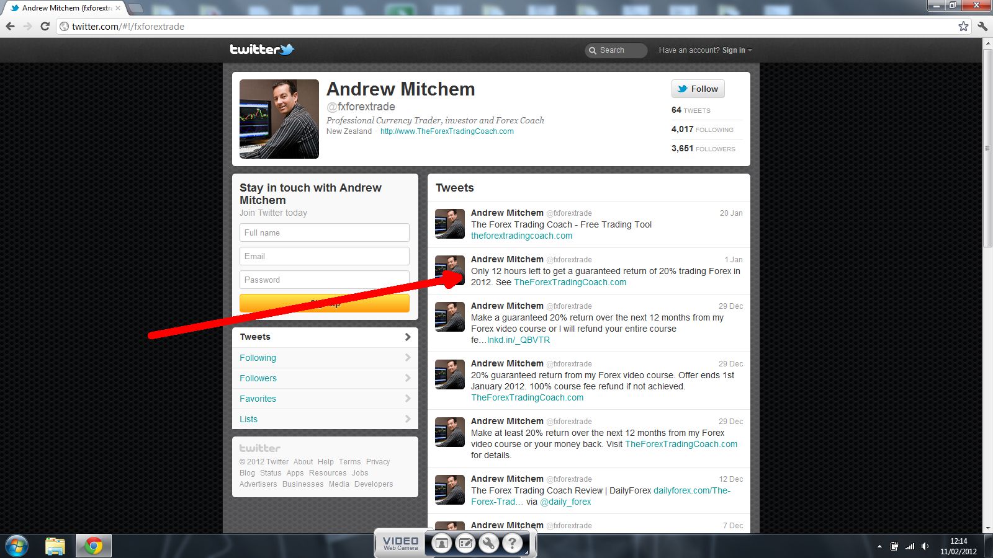Open Windows Explorer from taskbar
Viewport: 993px width, 558px height.
pos(55,546)
